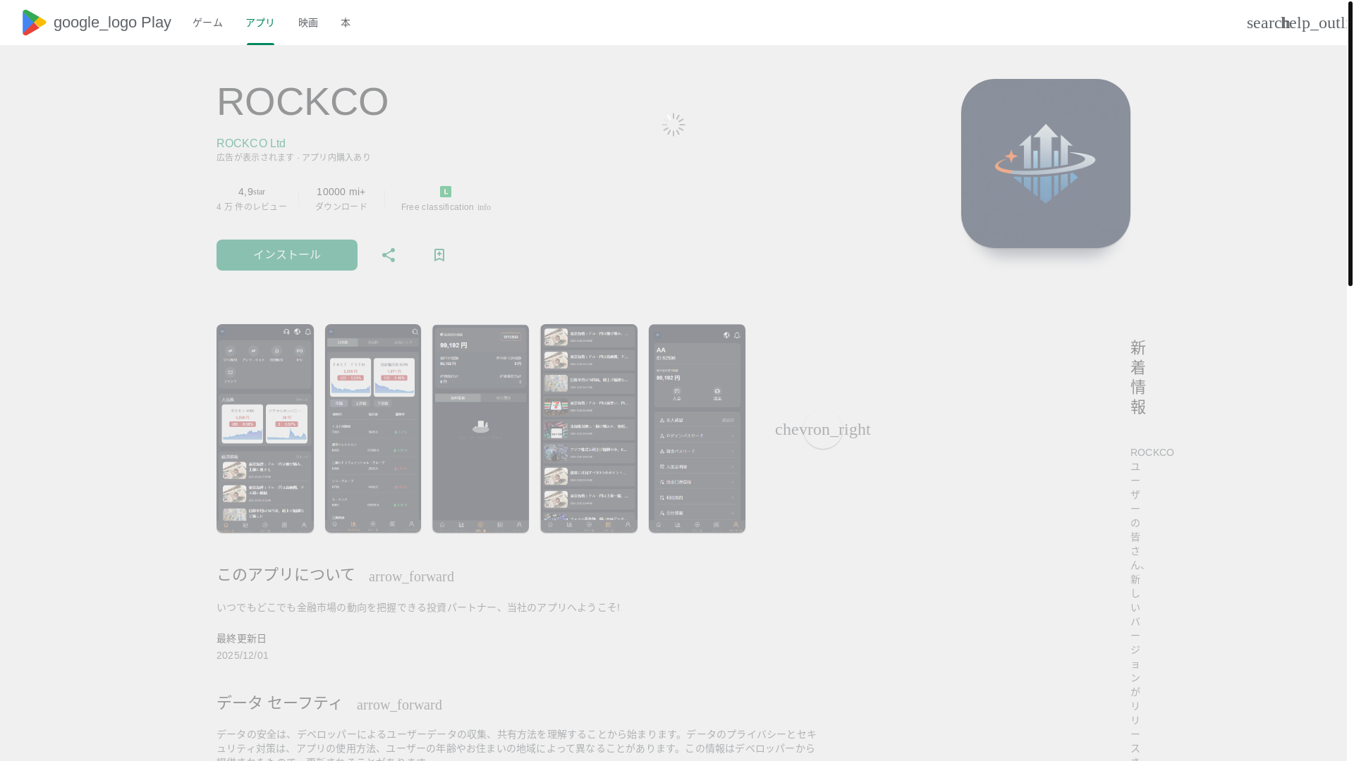Click the update date 2025/12/01
The height and width of the screenshot is (761, 1354).
pyautogui.click(x=243, y=655)
